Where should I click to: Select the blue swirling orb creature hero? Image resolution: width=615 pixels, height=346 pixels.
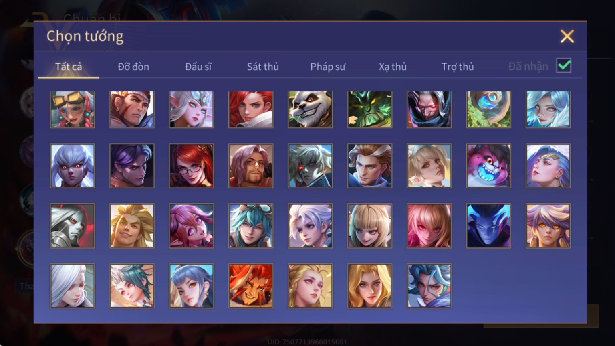488,109
